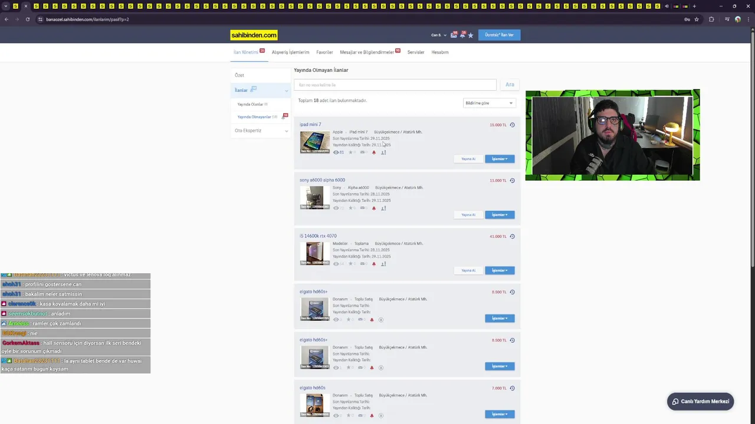Open the elgato hd60s listing title
This screenshot has height=424, width=755.
(313, 387)
